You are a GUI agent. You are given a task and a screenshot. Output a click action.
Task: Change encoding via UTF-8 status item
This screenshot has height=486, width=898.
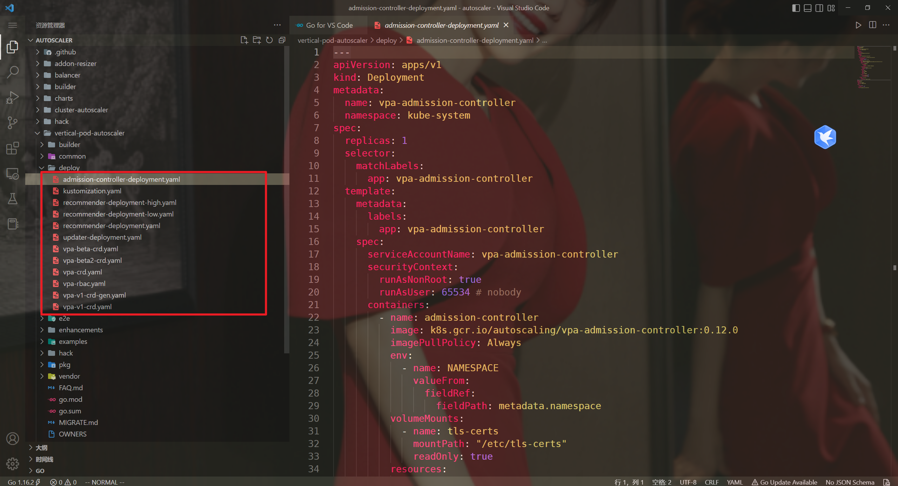coord(688,482)
